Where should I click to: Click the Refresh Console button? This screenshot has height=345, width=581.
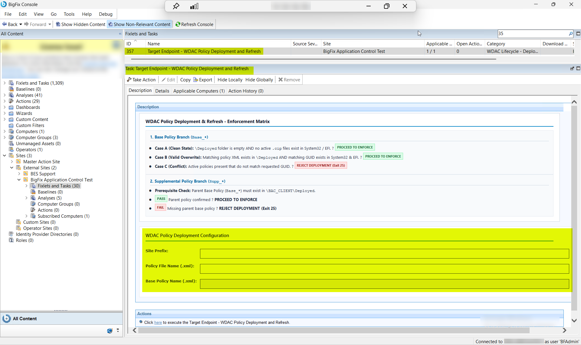click(x=194, y=24)
